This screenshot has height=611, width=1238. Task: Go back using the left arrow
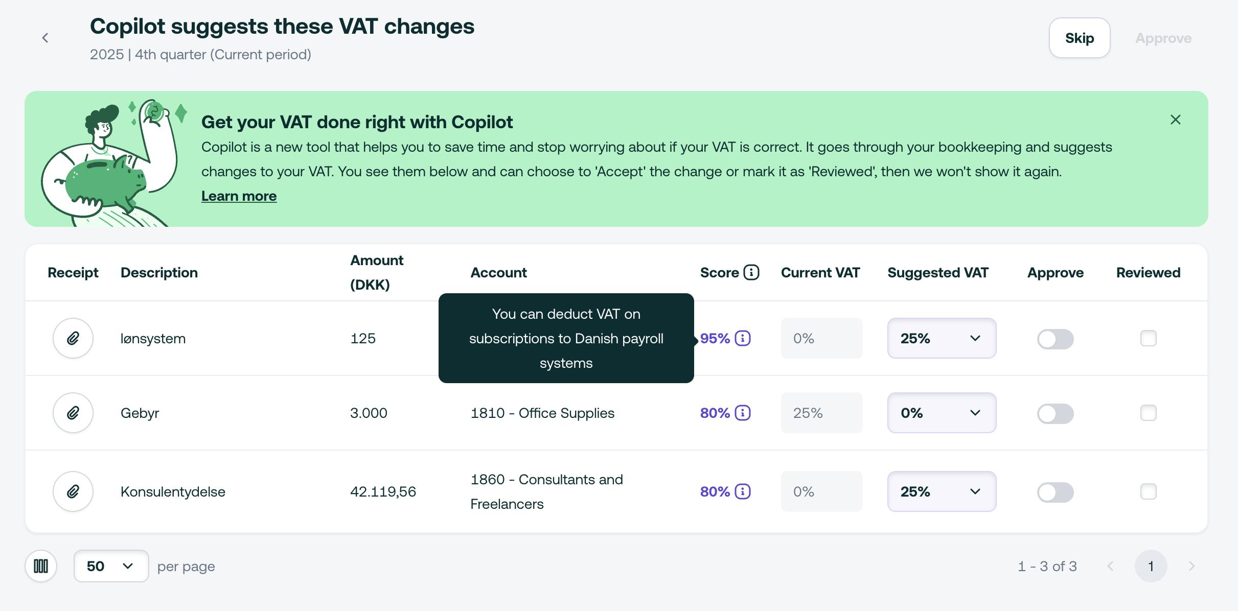click(45, 38)
